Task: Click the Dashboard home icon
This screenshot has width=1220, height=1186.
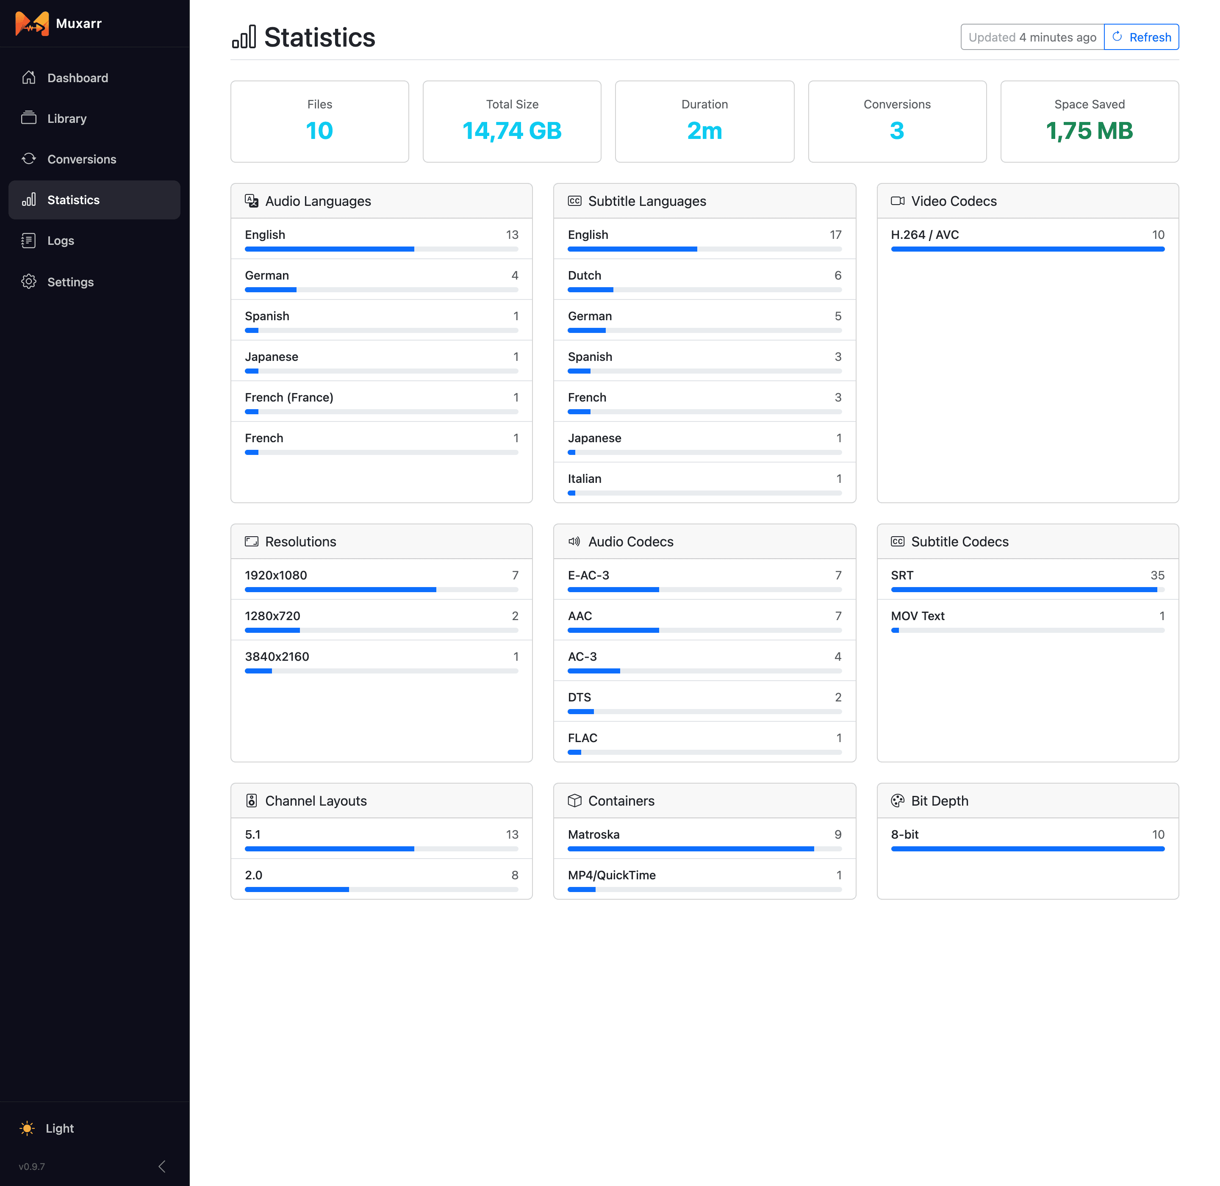Action: [29, 78]
